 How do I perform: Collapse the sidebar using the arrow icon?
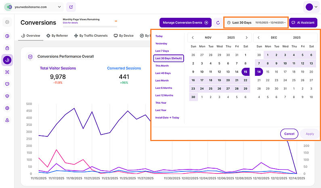coord(7,22)
